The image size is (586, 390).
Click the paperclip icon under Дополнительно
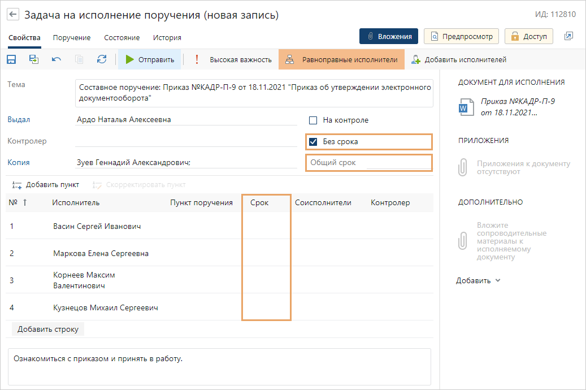[x=463, y=241]
